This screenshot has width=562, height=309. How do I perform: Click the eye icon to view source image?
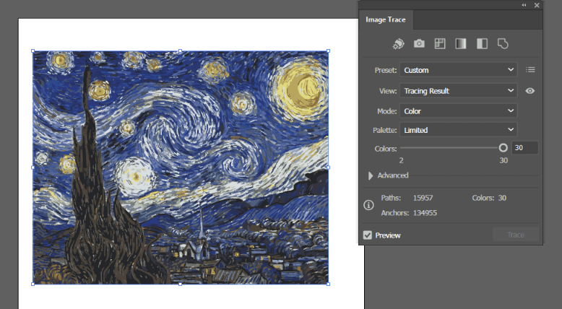[x=529, y=91]
